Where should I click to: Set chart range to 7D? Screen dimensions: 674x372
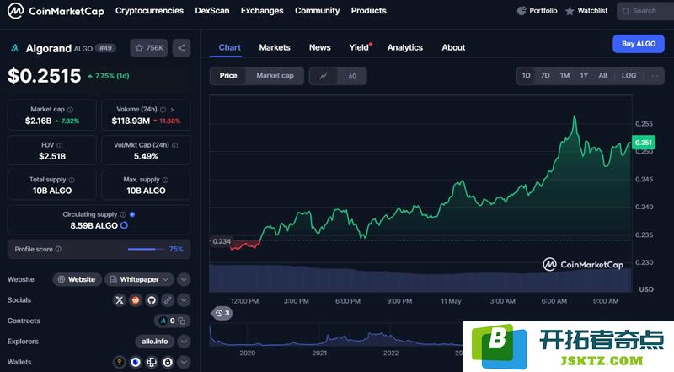[545, 76]
